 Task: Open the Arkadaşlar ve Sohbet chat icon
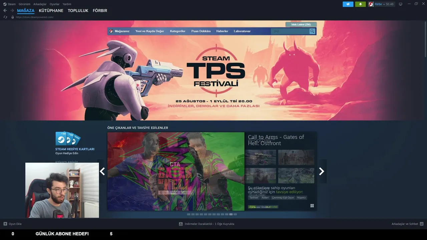coord(422,224)
